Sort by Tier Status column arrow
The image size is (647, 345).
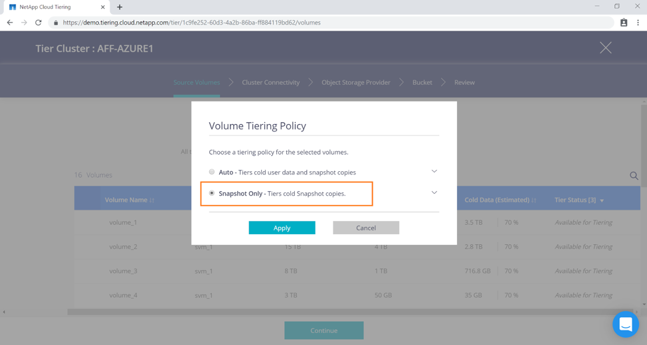[602, 200]
